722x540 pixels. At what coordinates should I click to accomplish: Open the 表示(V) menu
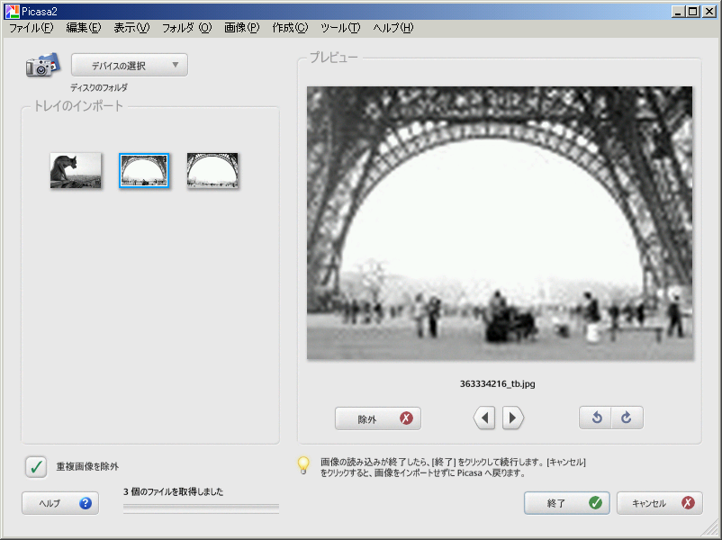131,28
